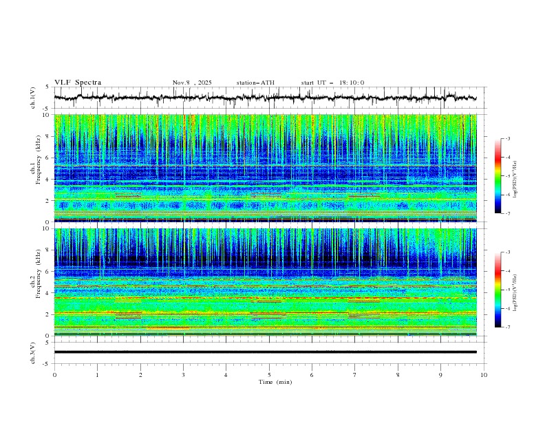Select the "start UT = 18:10:0" text
The width and height of the screenshot is (545, 421).
[332, 83]
